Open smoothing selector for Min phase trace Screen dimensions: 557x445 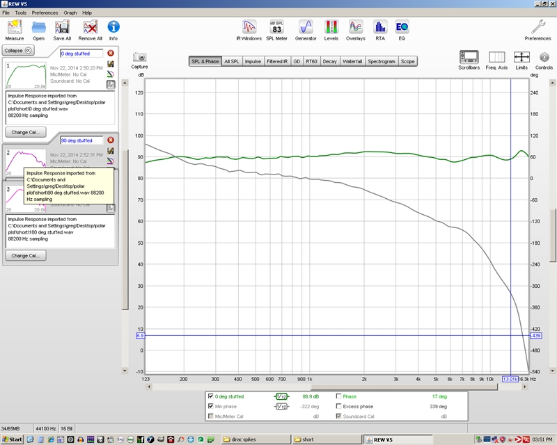click(x=281, y=406)
